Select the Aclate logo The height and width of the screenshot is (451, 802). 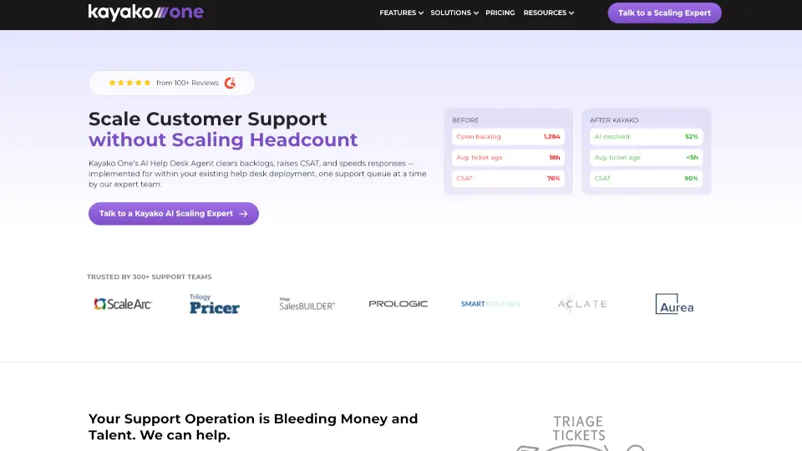(582, 304)
